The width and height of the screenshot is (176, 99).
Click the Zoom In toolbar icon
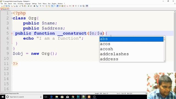click(40, 6)
